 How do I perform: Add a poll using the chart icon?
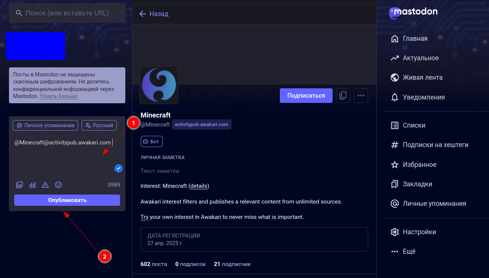(x=33, y=184)
